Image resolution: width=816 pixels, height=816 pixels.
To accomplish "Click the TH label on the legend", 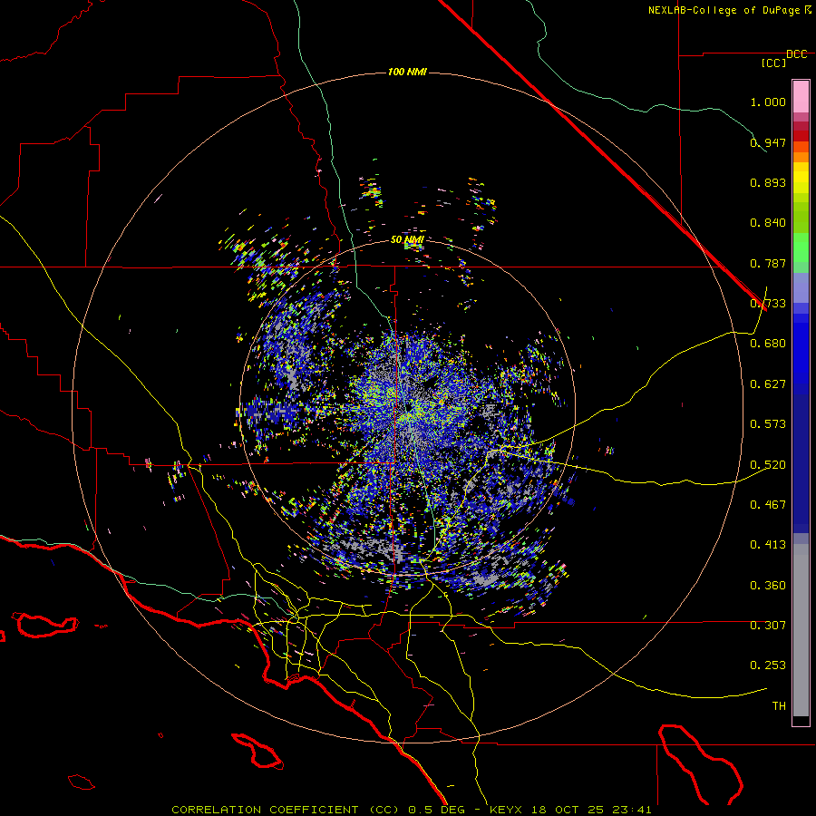I will [779, 706].
